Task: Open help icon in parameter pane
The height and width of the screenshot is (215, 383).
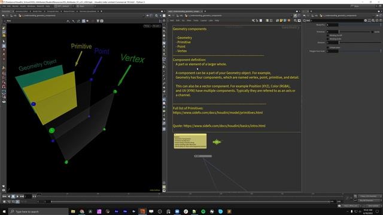Action: [381, 21]
